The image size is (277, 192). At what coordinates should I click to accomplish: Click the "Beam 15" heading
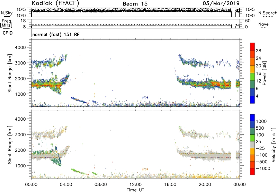(135, 4)
